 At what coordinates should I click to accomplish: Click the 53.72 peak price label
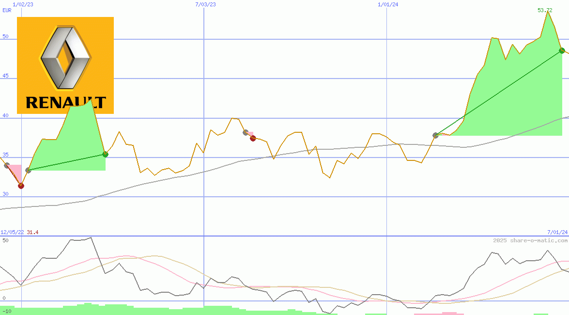pyautogui.click(x=545, y=10)
